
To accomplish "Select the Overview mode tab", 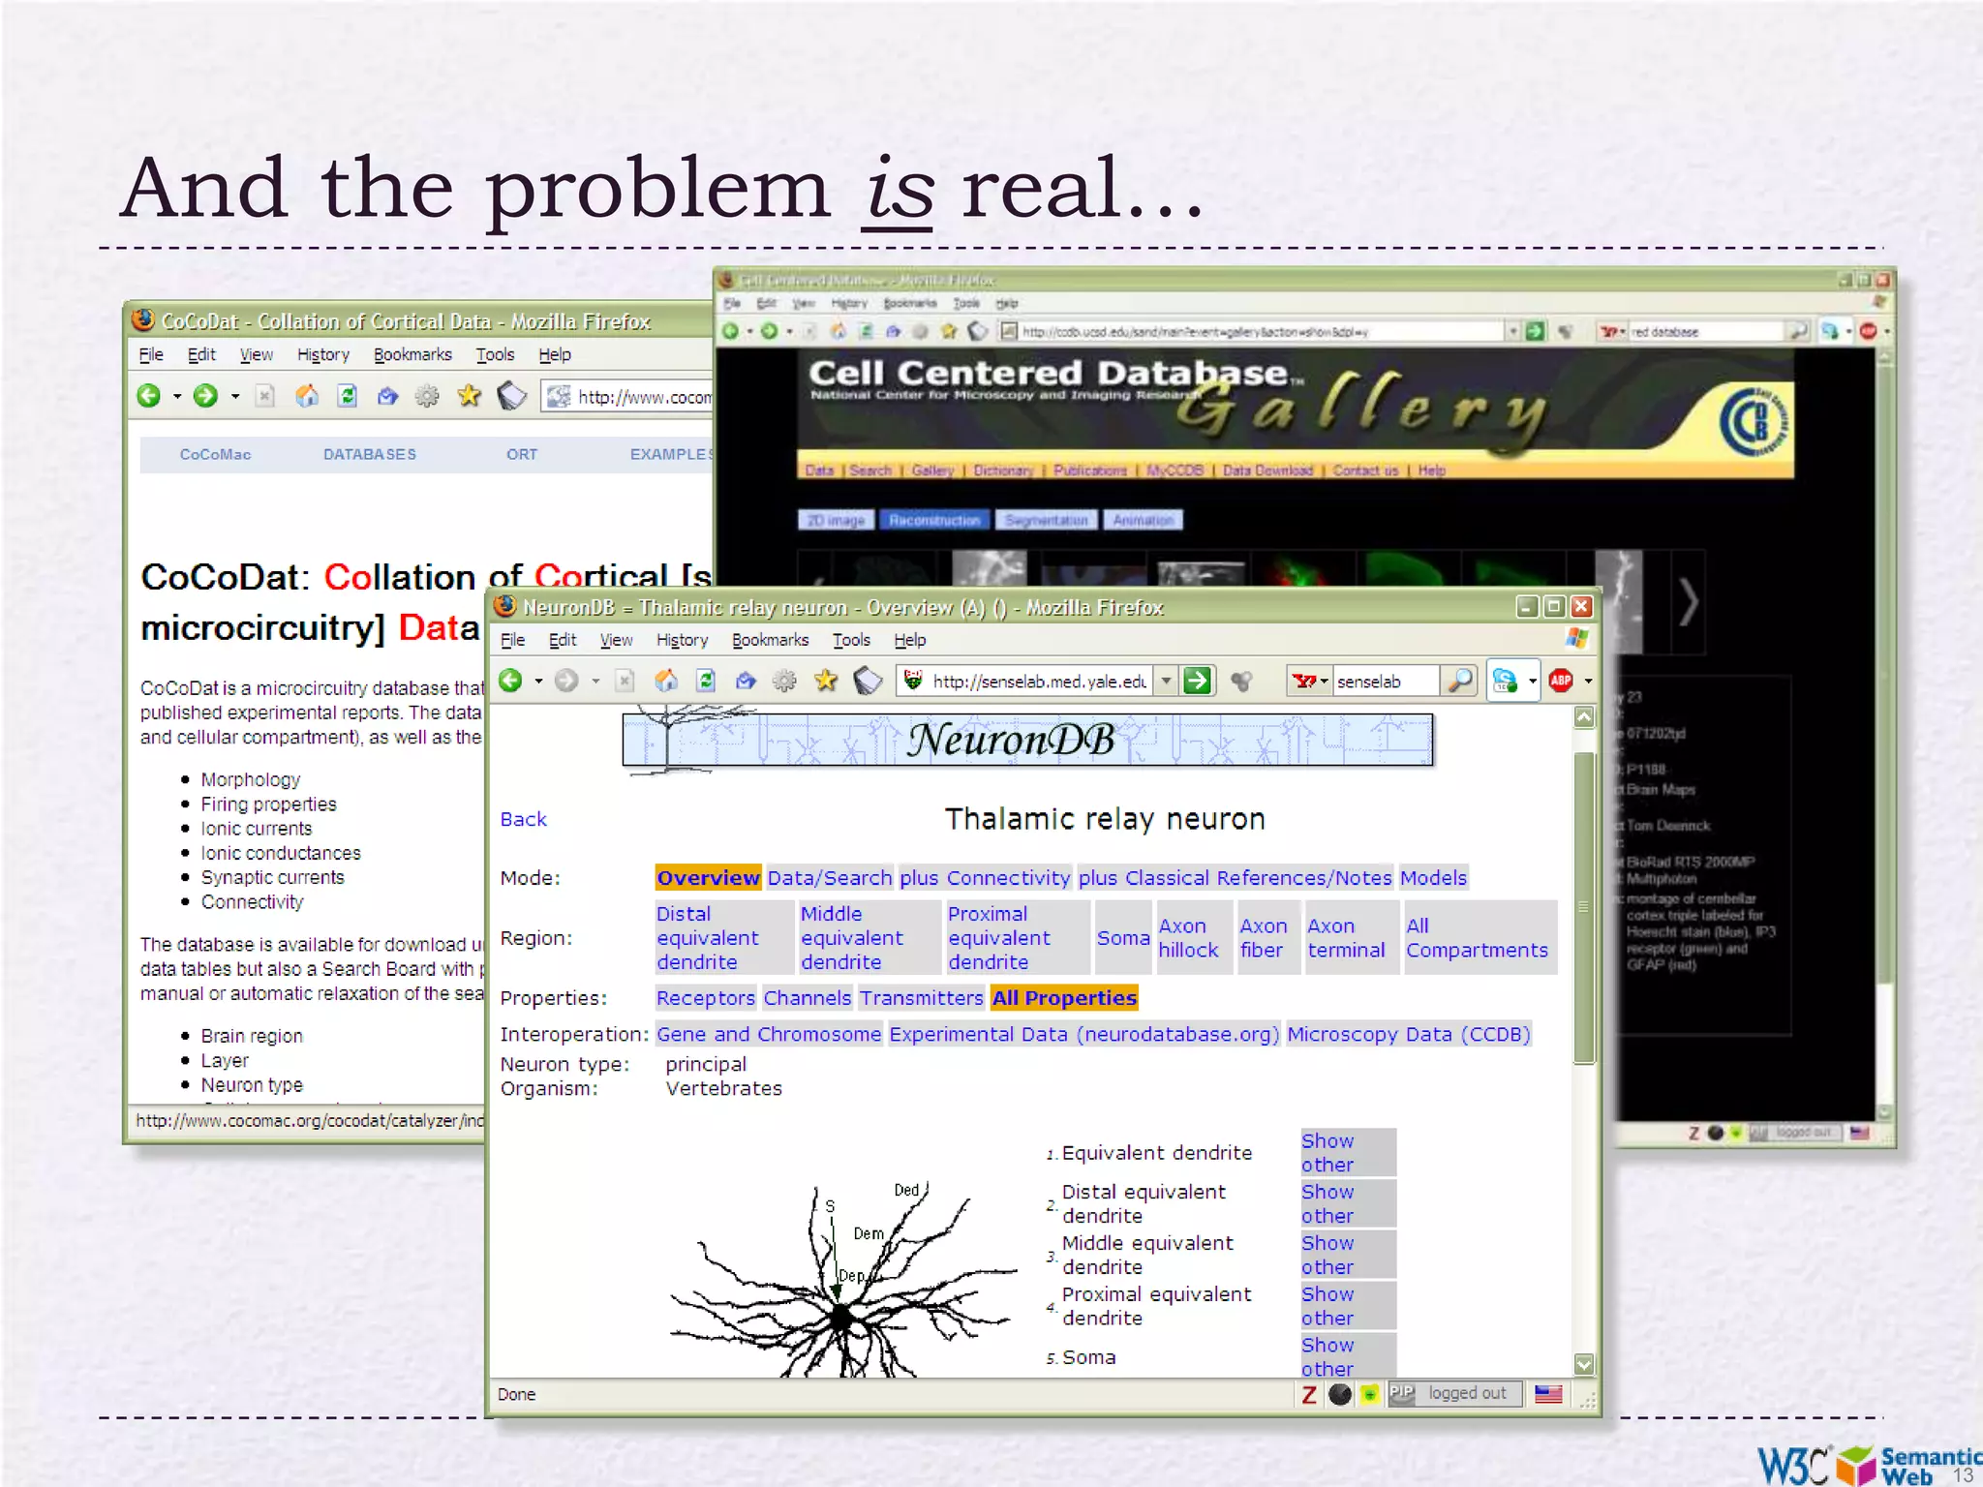I will 708,878.
